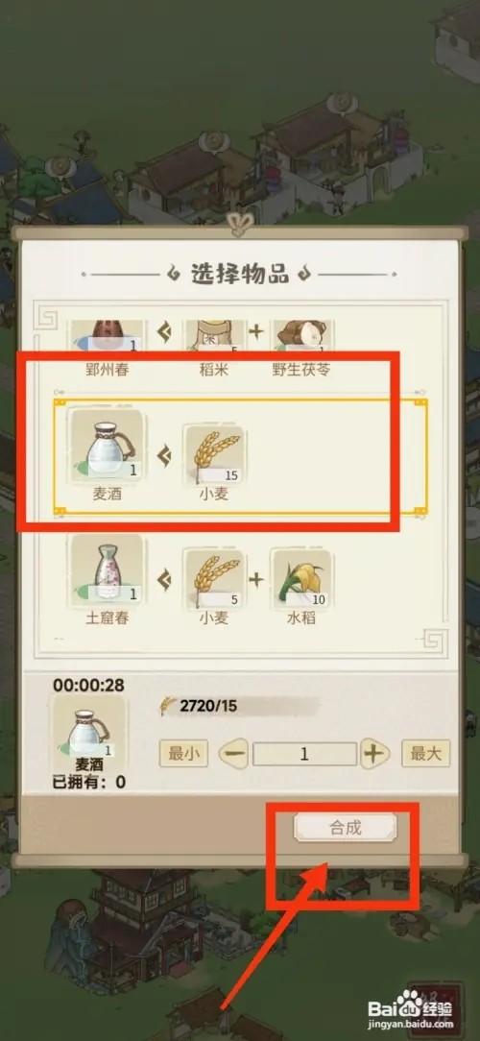Tap the 2720/15 wheat resource counter
The image size is (480, 1041).
[199, 706]
